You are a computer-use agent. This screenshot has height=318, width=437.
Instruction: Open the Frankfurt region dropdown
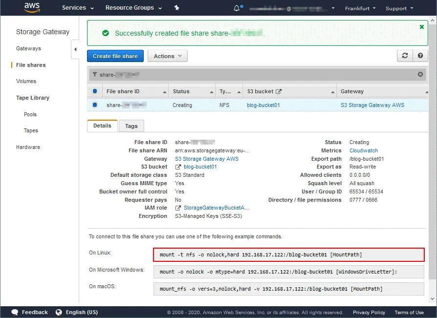[360, 8]
